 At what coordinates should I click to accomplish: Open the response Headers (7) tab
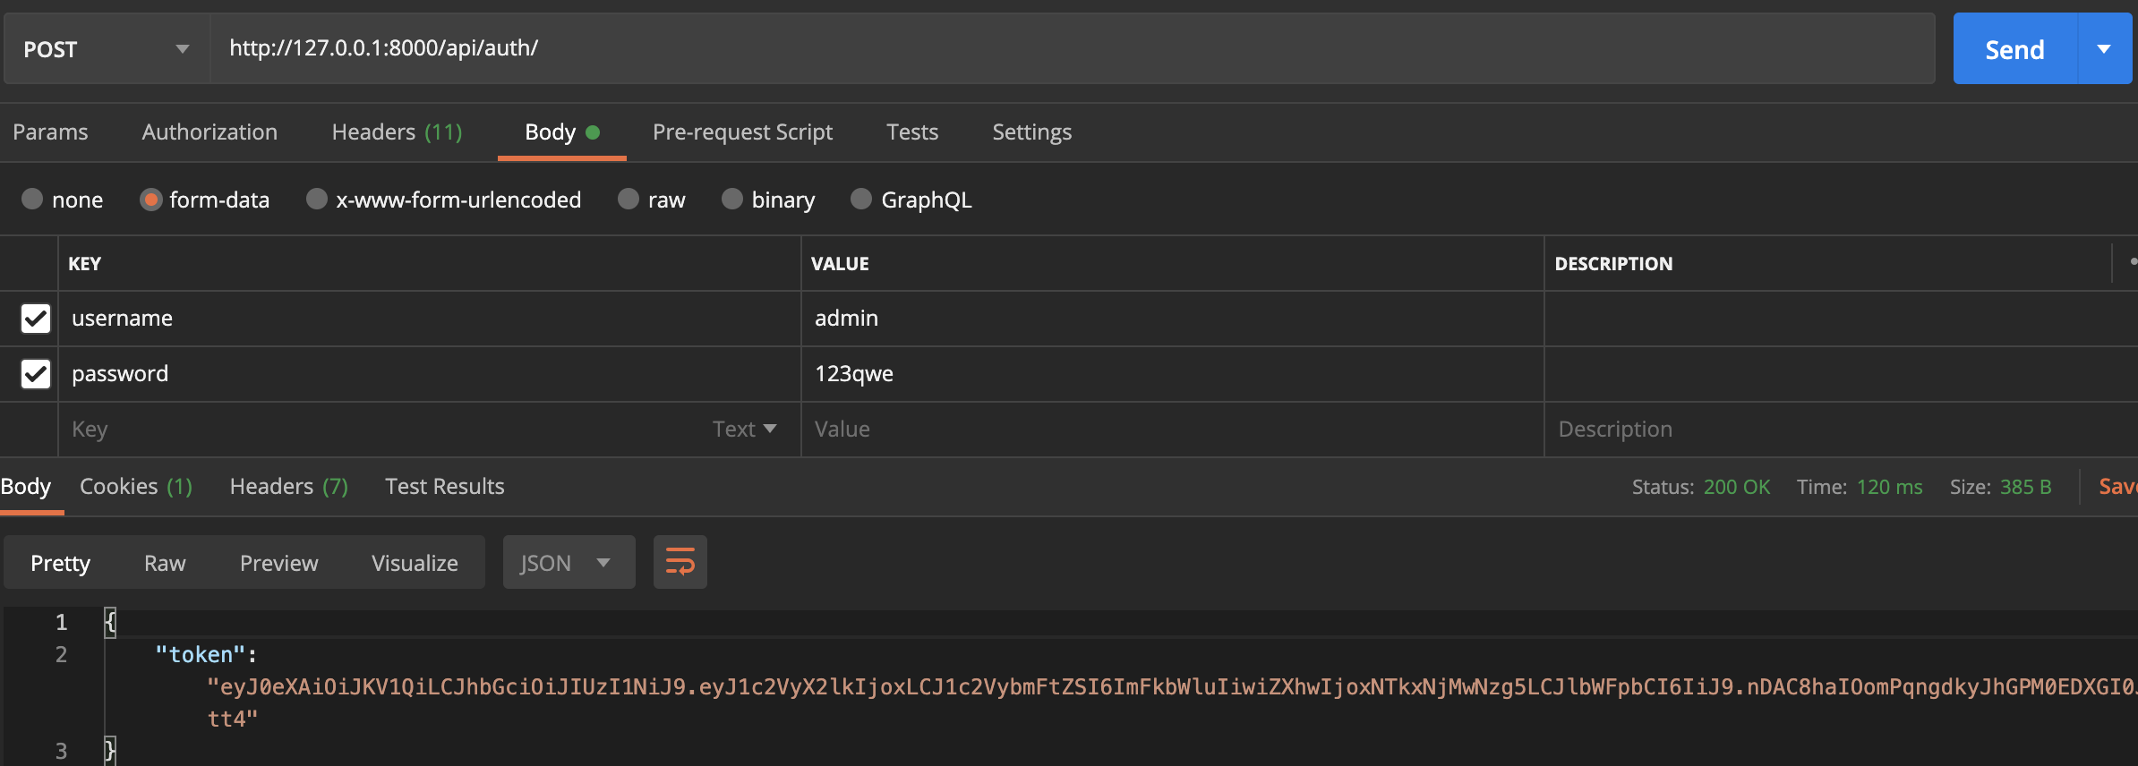point(288,487)
